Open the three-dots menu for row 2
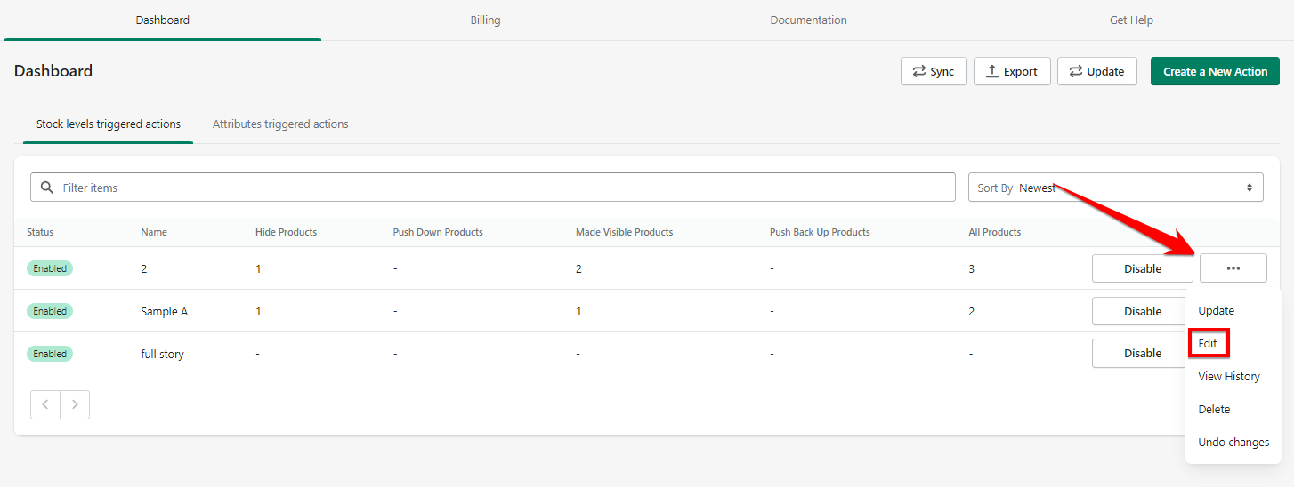 click(1233, 268)
